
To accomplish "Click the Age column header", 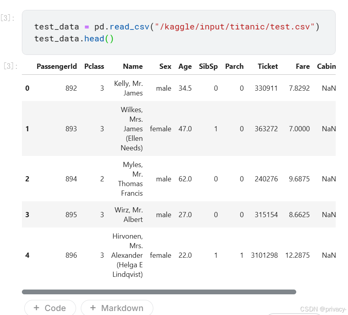I will (x=185, y=66).
